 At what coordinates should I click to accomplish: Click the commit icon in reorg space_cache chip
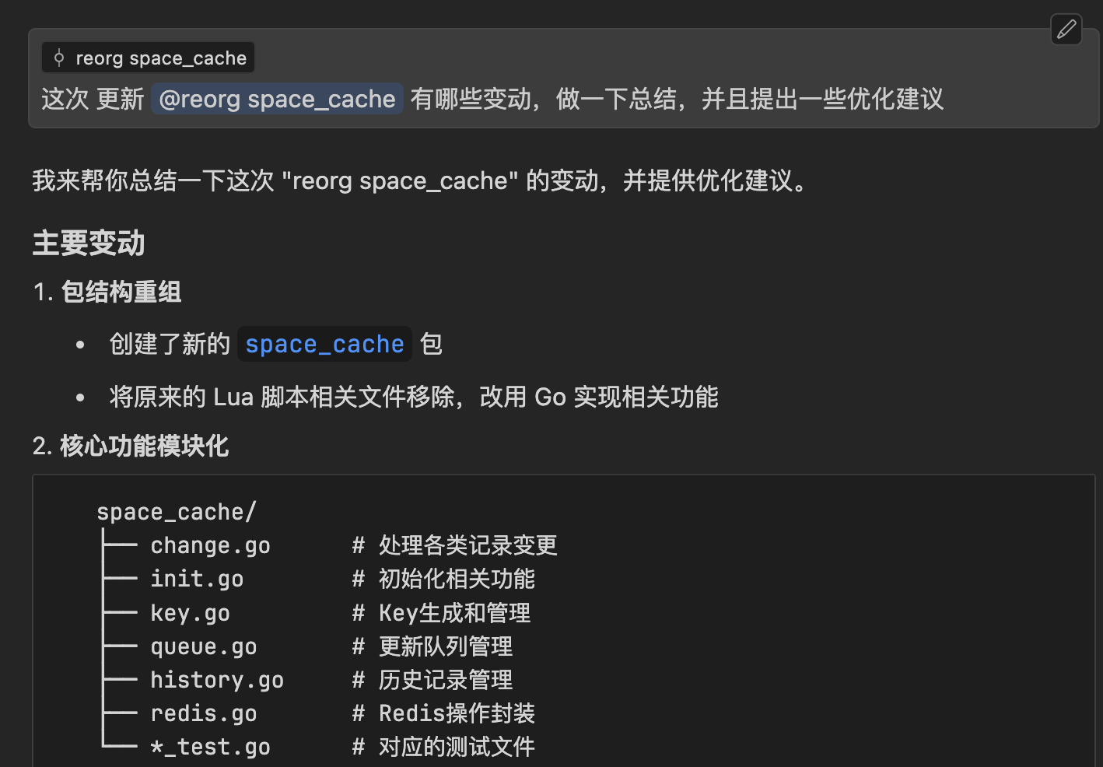(59, 58)
